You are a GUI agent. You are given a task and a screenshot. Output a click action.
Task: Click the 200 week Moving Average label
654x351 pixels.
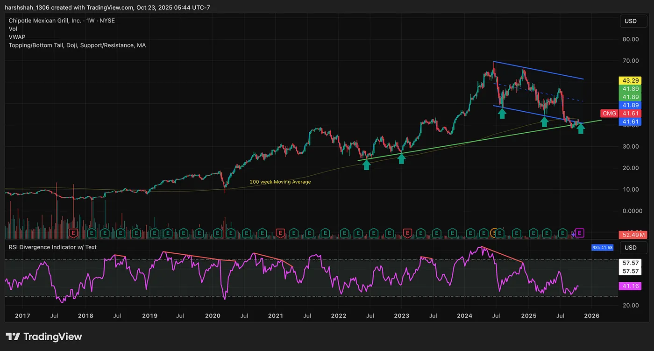tap(280, 182)
